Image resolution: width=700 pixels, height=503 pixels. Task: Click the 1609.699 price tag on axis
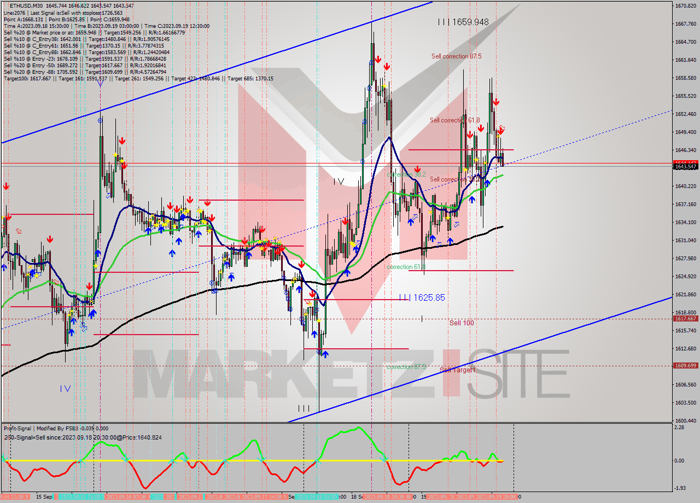(x=685, y=365)
